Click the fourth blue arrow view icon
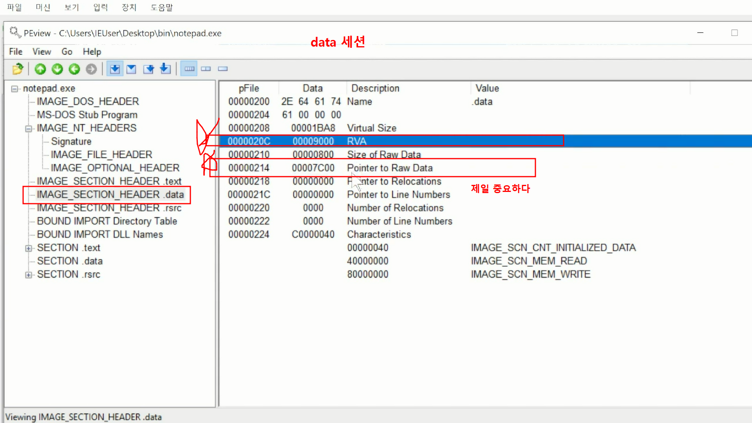This screenshot has width=752, height=423. (165, 69)
